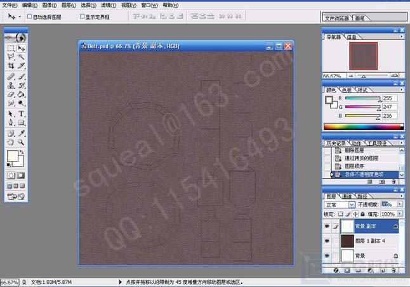Select the Eraser tool
This screenshot has height=287, width=410.
pos(11,94)
